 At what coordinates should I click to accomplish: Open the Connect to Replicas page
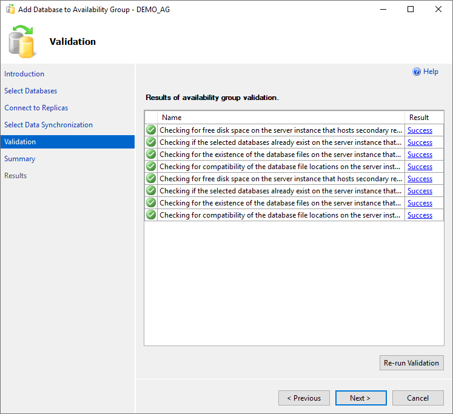tap(36, 108)
